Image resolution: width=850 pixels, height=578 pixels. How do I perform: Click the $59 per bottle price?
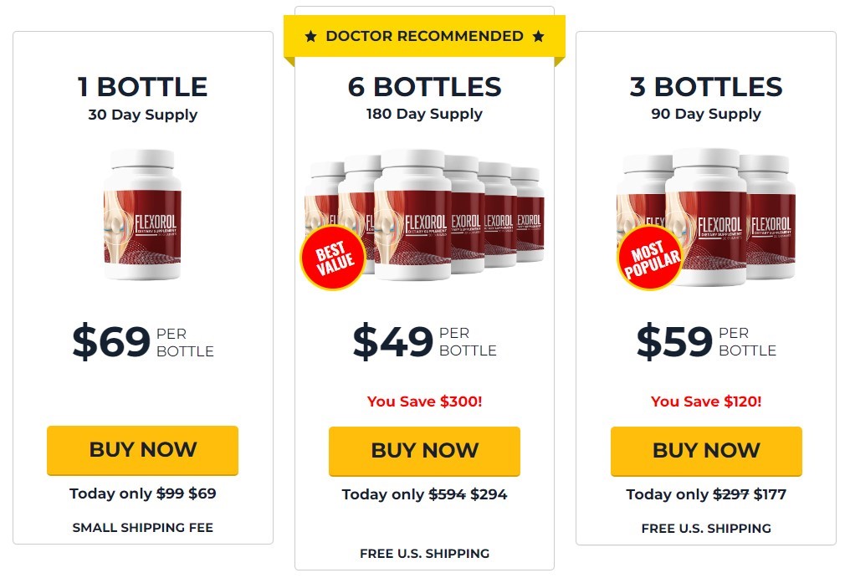point(706,341)
